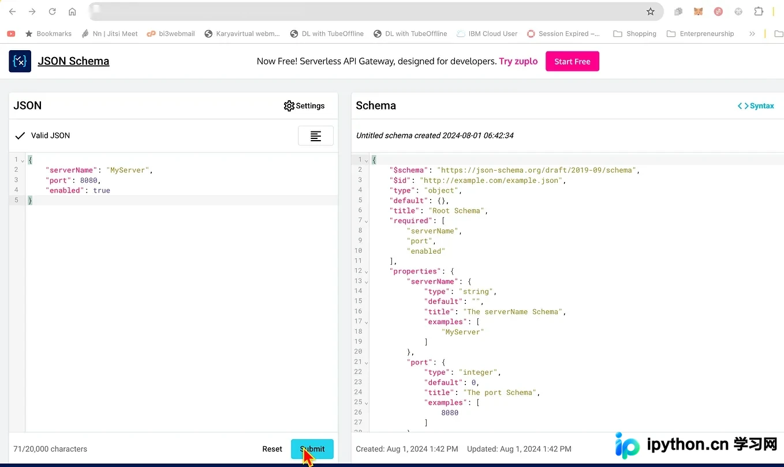The image size is (784, 467).
Task: Format the JSON with the align button
Action: pyautogui.click(x=316, y=136)
